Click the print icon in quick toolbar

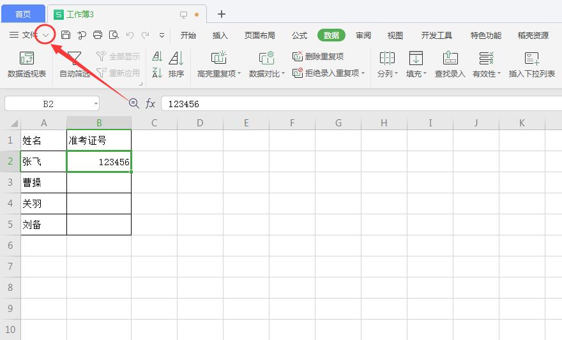[x=98, y=34]
